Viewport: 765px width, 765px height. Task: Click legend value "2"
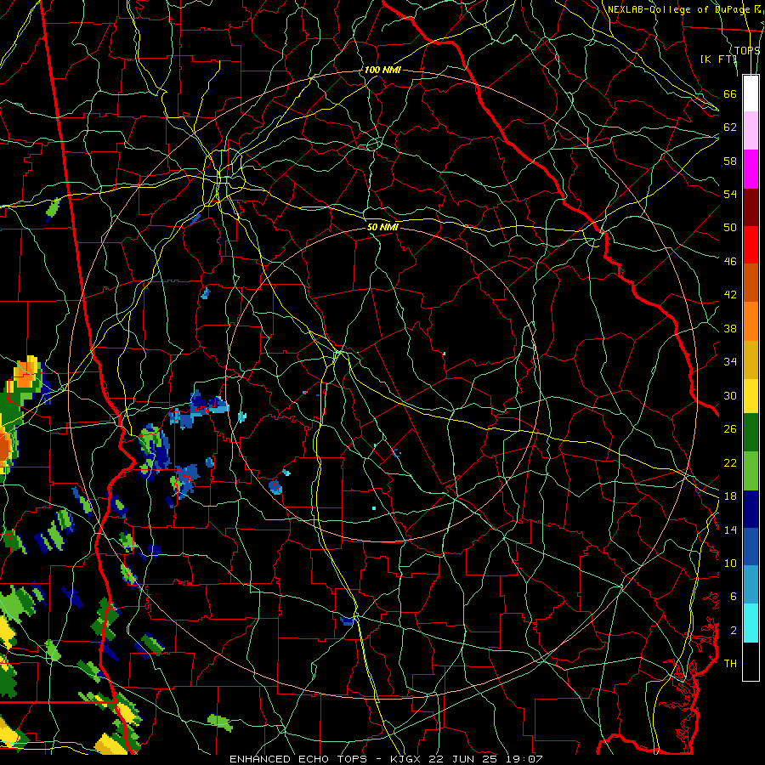click(734, 631)
